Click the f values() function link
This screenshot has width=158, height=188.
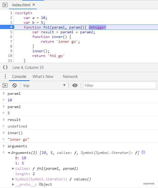click(80, 179)
